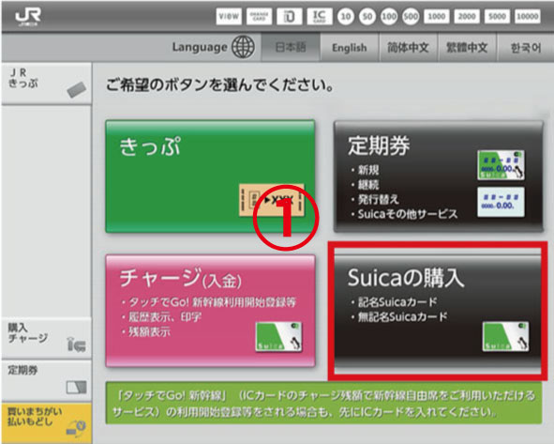Click the Suica card image on チャージ
This screenshot has width=554, height=444.
278,336
